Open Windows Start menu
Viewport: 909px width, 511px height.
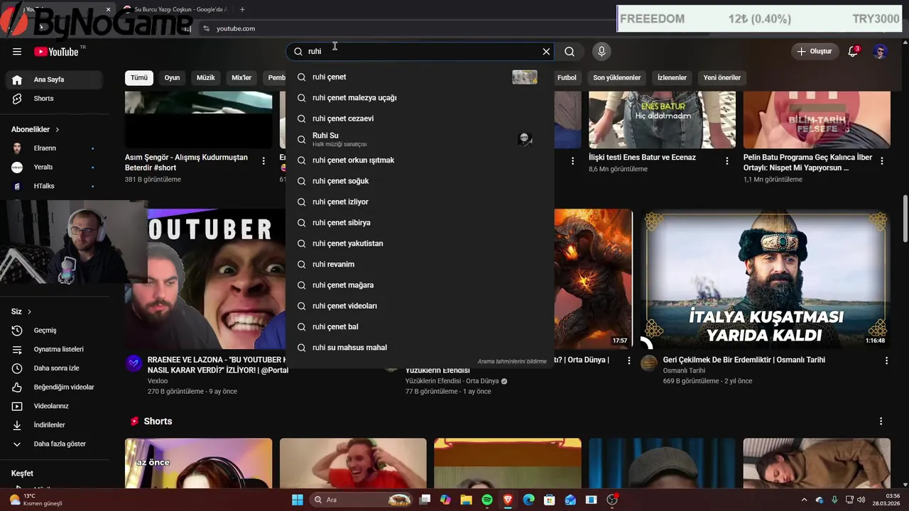pos(298,500)
